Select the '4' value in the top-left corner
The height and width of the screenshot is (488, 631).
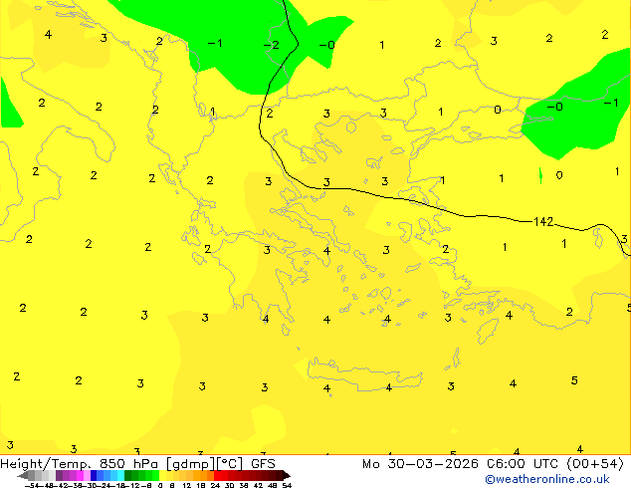pos(49,35)
